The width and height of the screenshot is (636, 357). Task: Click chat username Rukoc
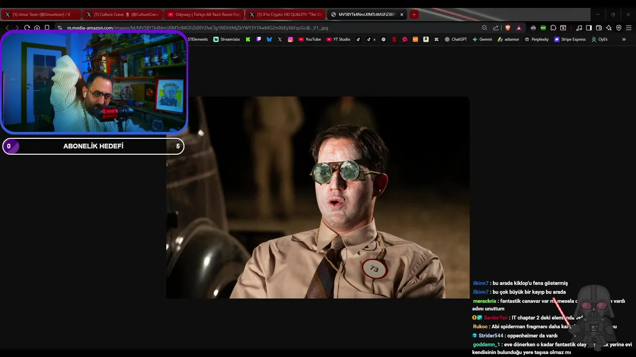pos(480,327)
